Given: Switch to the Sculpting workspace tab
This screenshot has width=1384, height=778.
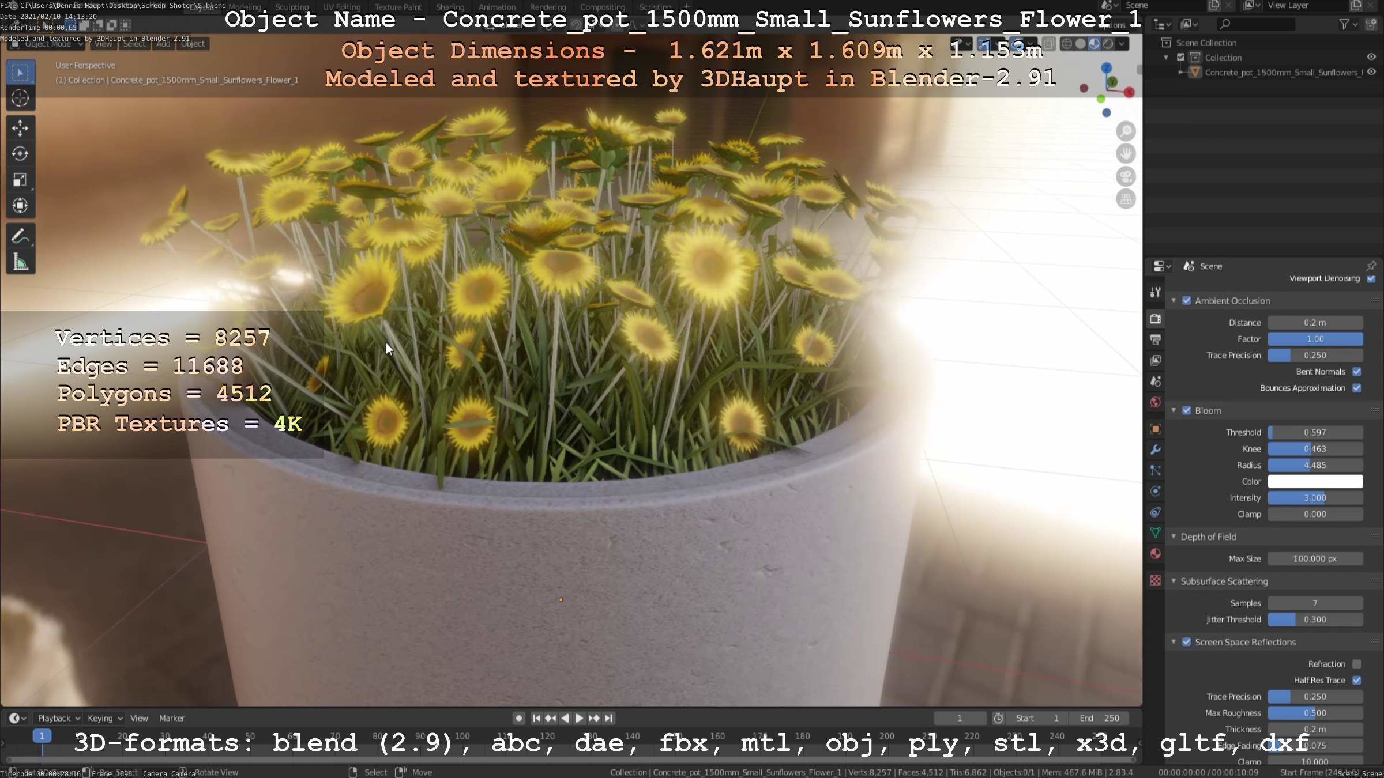Looking at the screenshot, I should [292, 7].
